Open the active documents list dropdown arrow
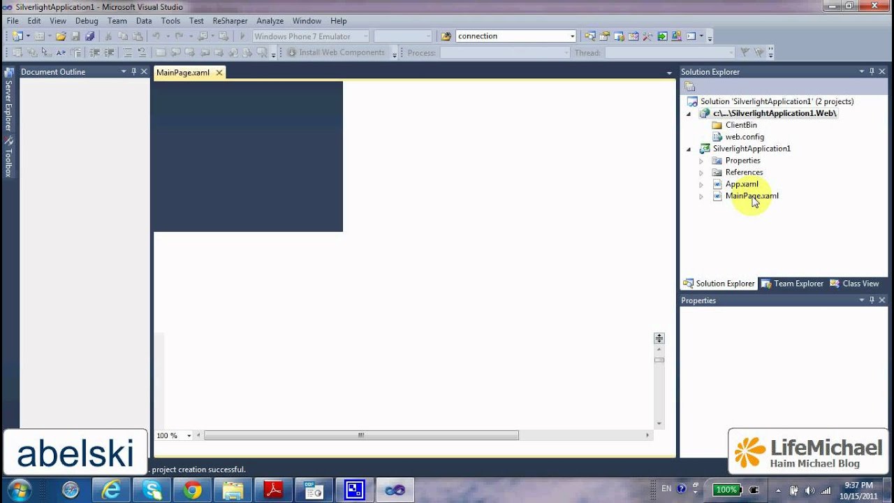This screenshot has height=503, width=894. point(669,73)
